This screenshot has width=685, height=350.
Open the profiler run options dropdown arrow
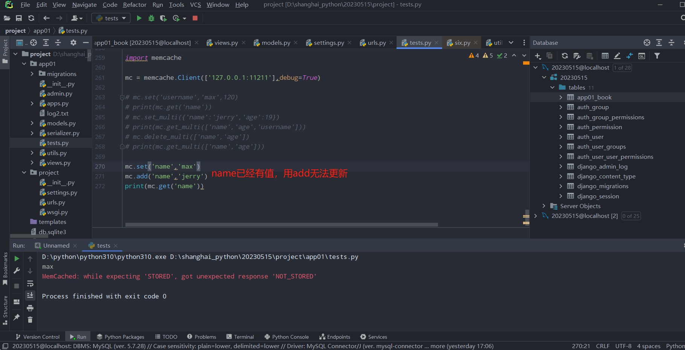pyautogui.click(x=185, y=18)
